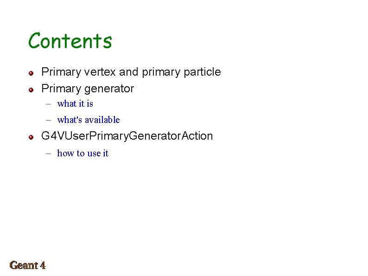Open the 'what it is' sub-item
Viewport: 368px width, 276px height.
pos(75,103)
